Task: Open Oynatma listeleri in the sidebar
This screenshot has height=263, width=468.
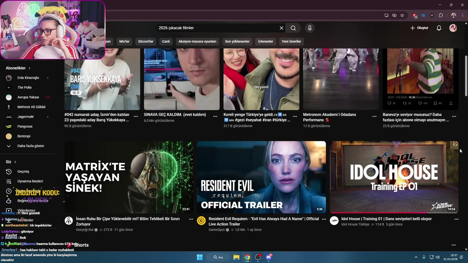Action: pos(31,181)
